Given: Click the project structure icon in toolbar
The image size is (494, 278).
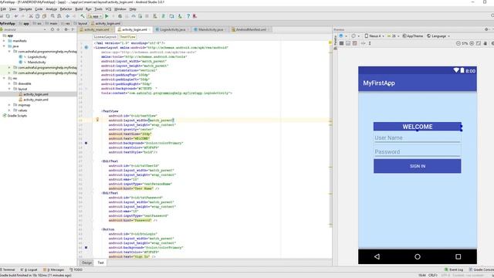Looking at the screenshot, I should pyautogui.click(x=155, y=16).
